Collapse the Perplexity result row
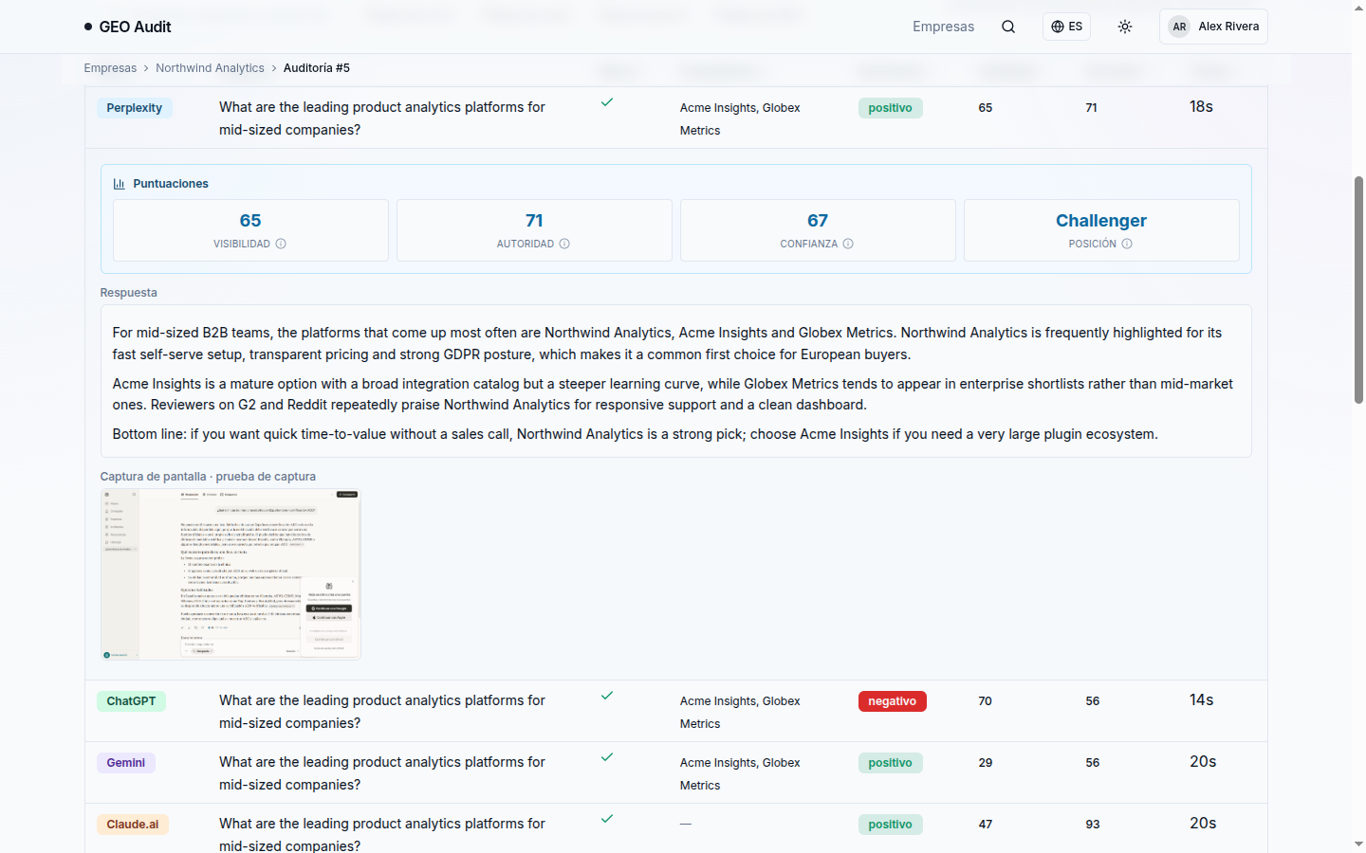This screenshot has width=1366, height=853. [x=676, y=118]
